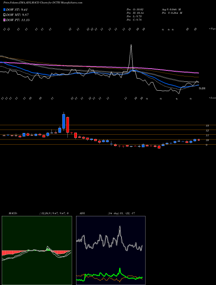Click the '<Lows' axis label
The height and width of the screenshot is (285, 216).
[x=212, y=98]
